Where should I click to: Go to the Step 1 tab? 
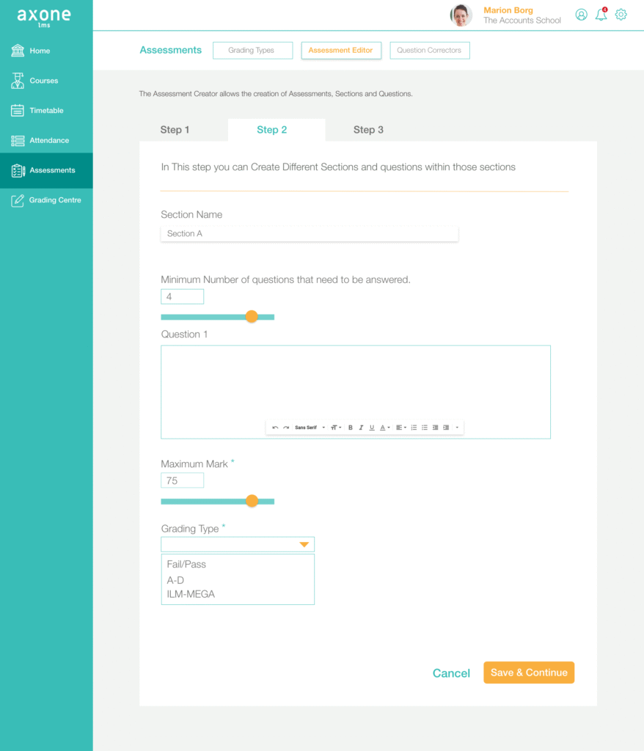(175, 130)
